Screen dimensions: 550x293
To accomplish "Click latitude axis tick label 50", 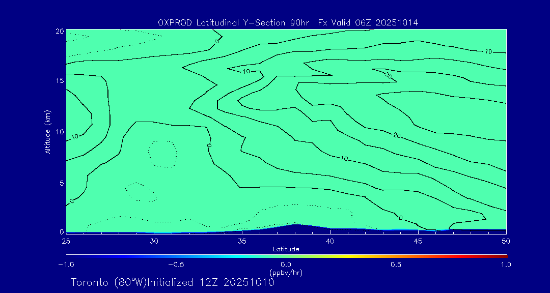I will click(x=506, y=241).
